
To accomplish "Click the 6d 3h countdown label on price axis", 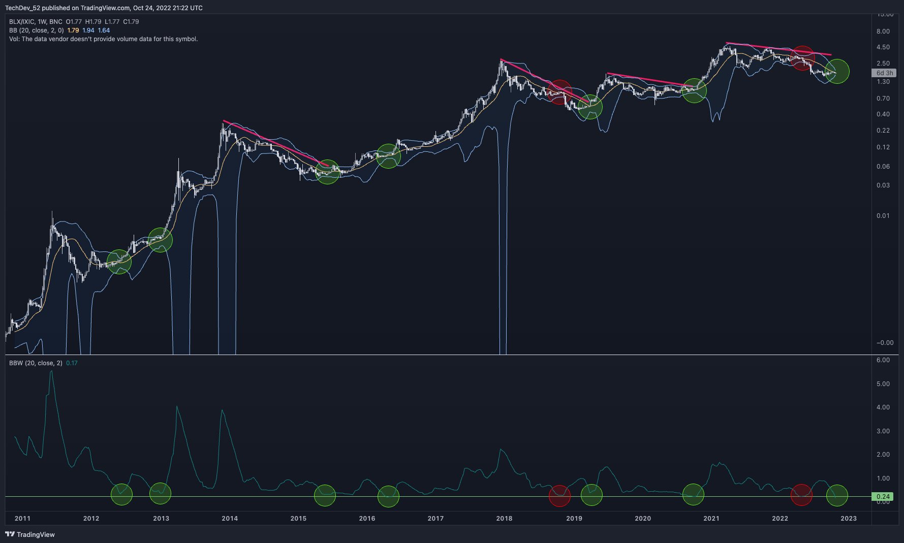I will [884, 73].
